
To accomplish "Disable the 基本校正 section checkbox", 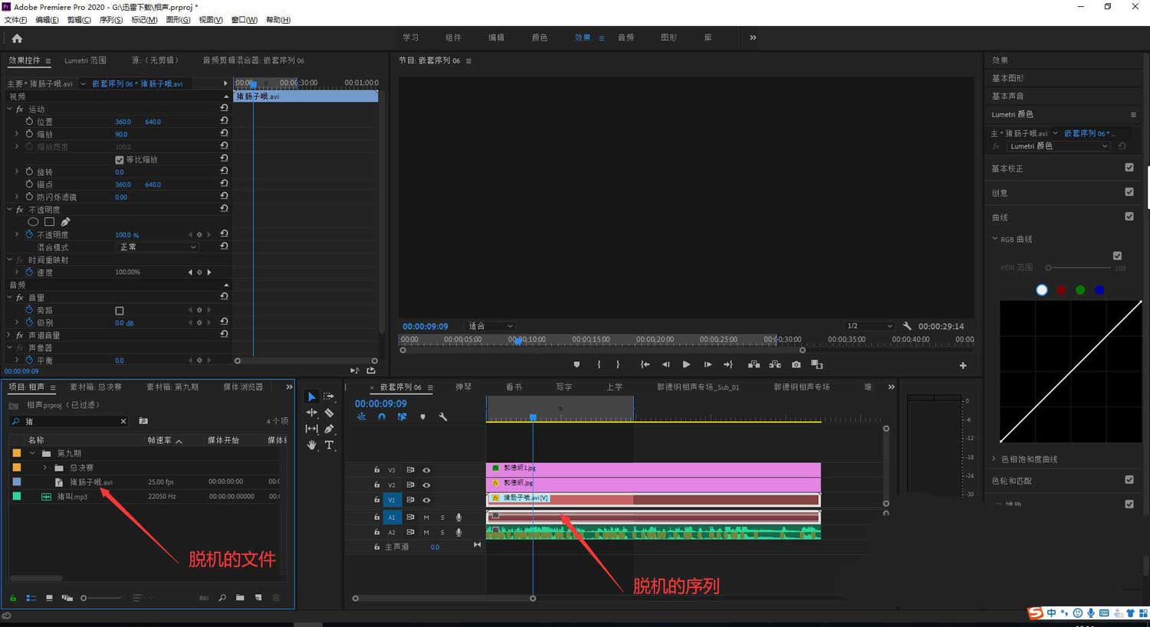I will coord(1129,168).
